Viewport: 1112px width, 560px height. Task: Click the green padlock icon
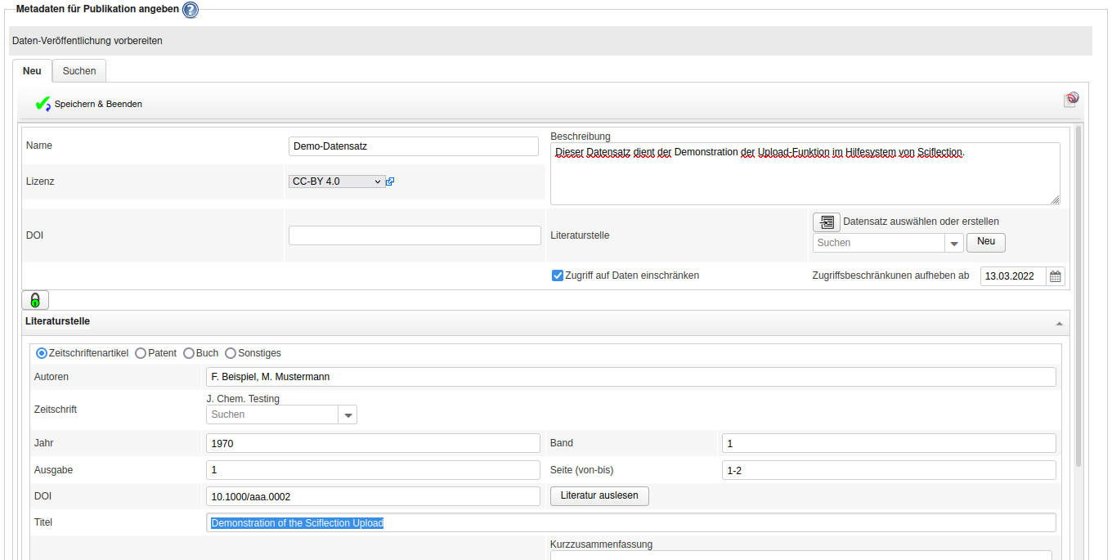click(35, 300)
